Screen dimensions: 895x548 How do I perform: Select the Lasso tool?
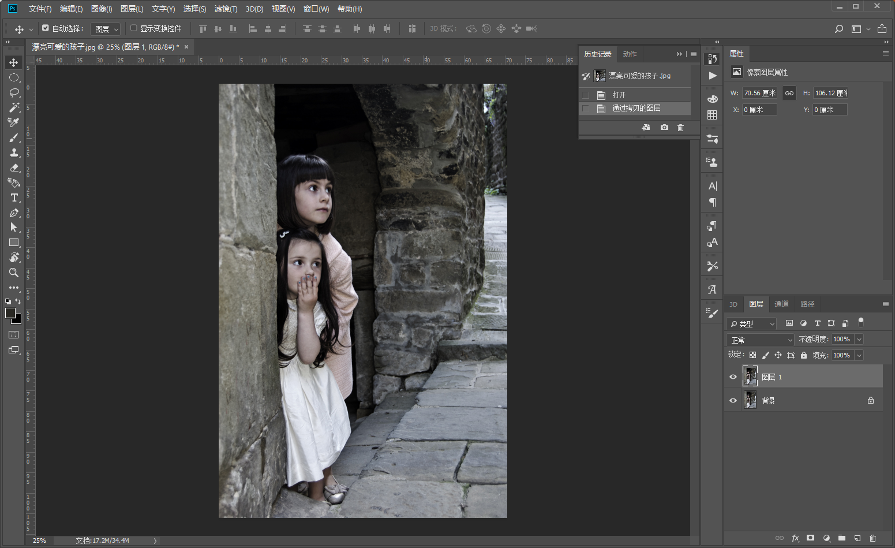click(14, 92)
